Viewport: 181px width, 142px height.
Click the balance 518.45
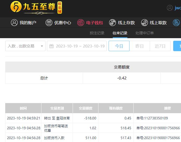tap(126, 128)
